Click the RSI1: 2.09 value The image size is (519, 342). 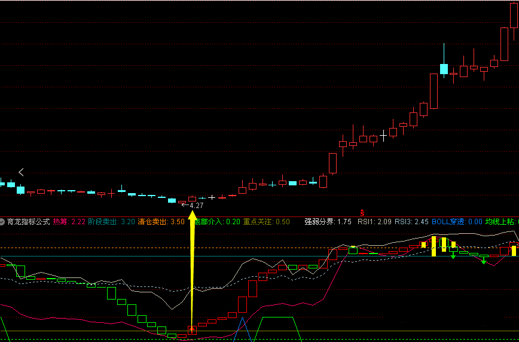[x=374, y=222]
